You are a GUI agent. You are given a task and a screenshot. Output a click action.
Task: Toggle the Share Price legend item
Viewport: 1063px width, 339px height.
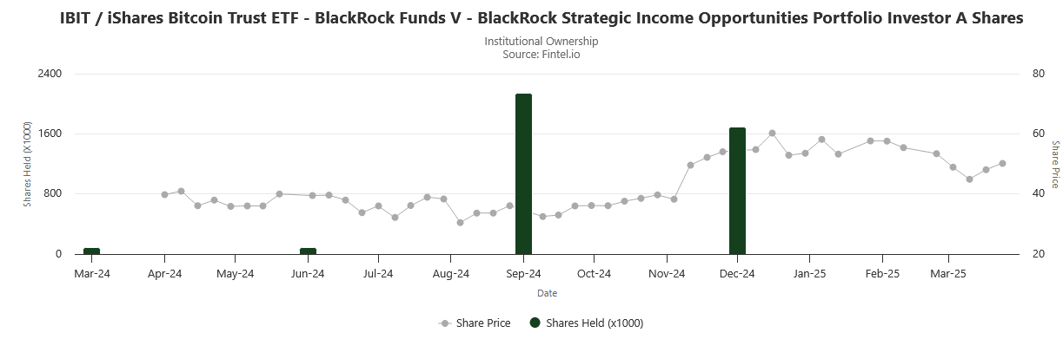[475, 323]
